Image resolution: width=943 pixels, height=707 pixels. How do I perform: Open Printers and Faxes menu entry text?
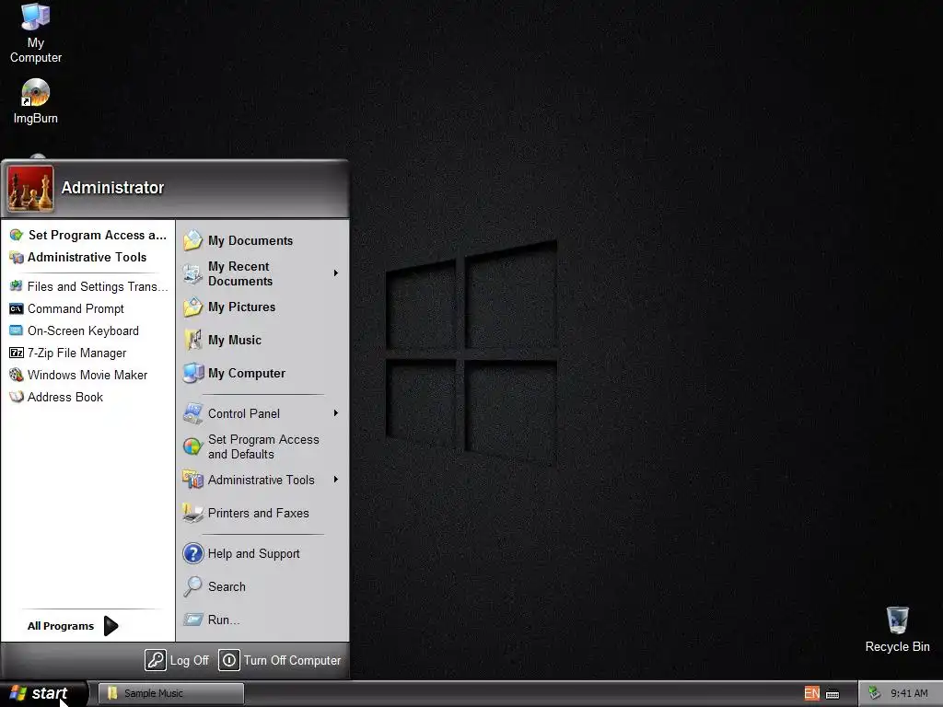[259, 513]
